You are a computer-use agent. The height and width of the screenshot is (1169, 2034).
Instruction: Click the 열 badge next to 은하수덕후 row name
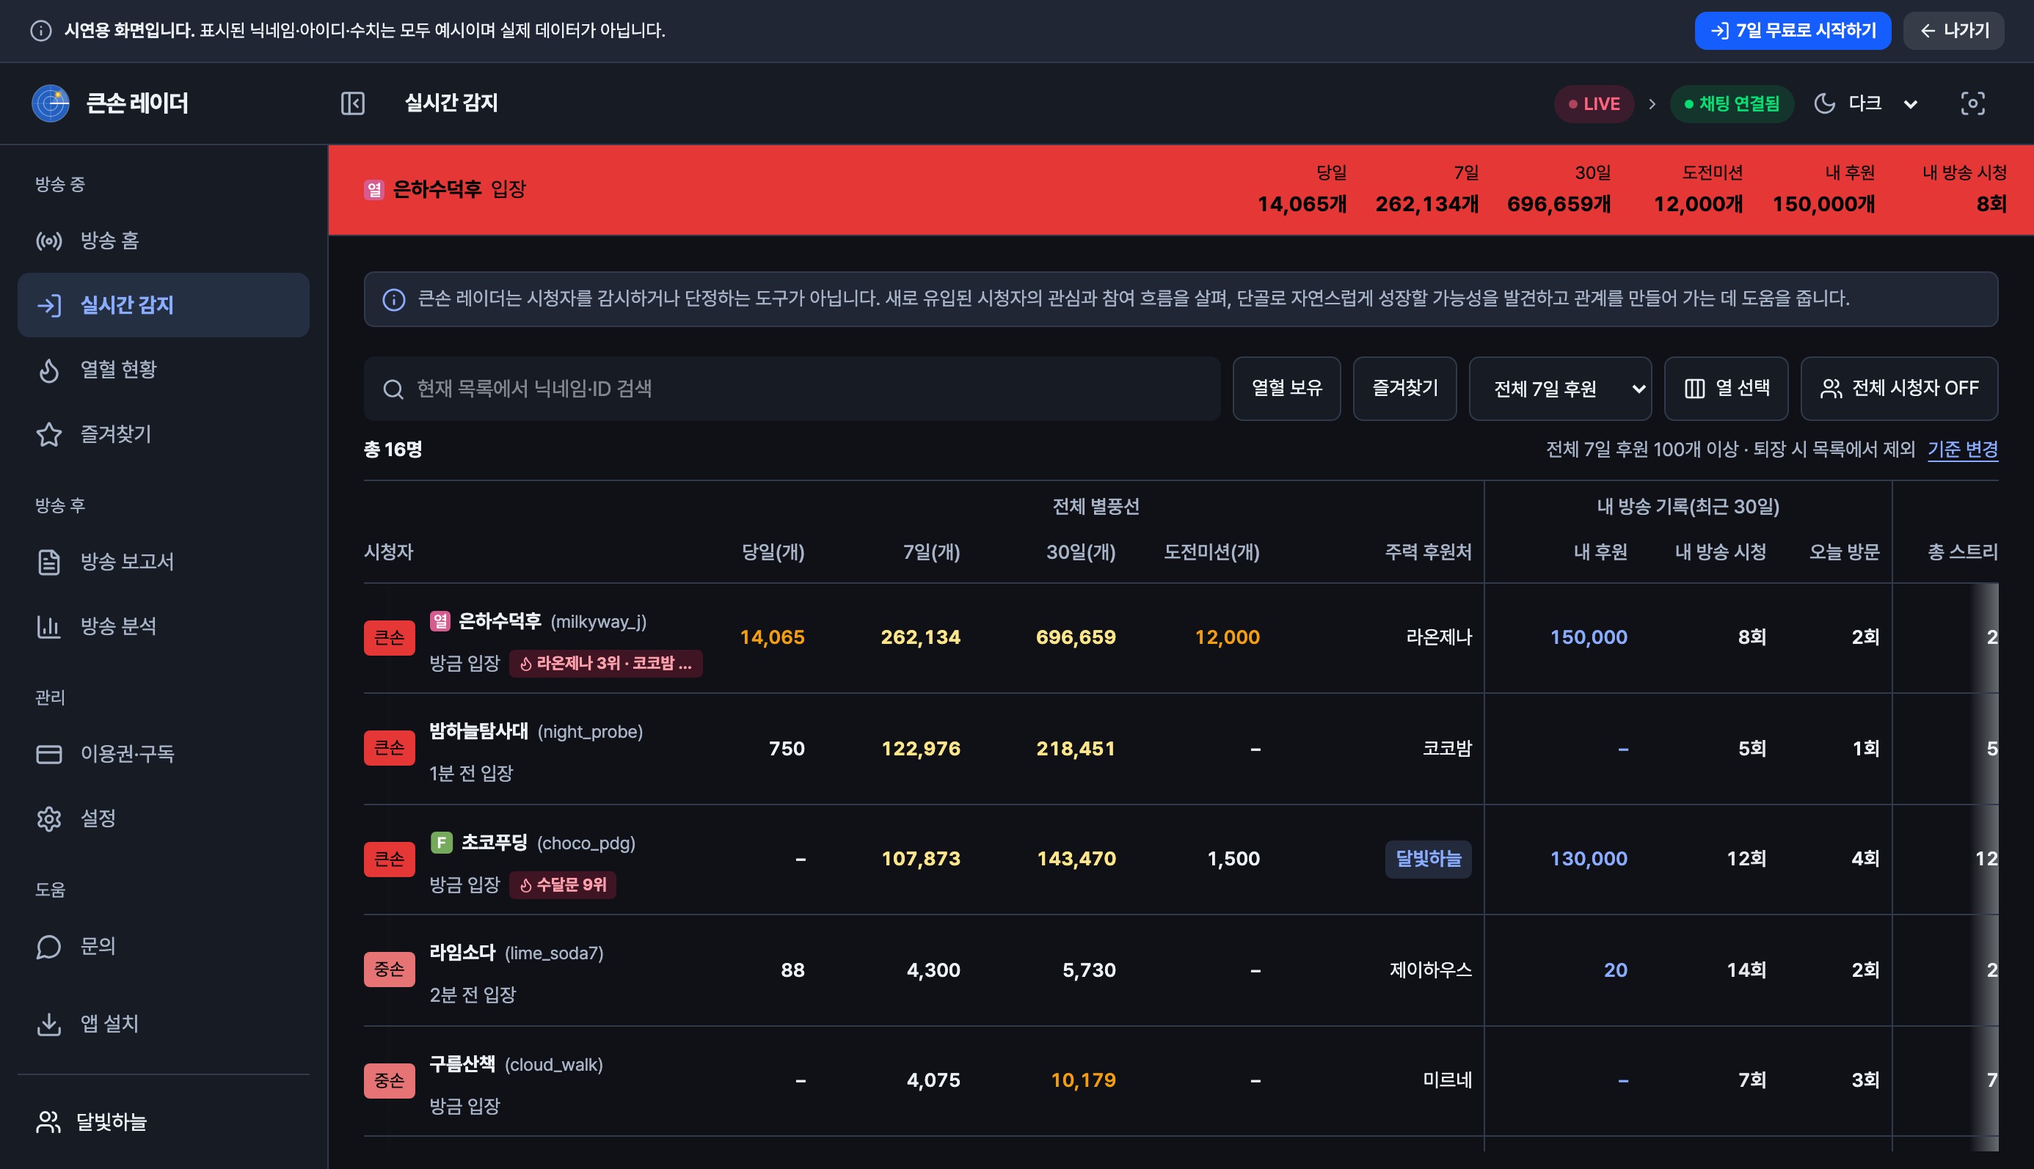440,620
